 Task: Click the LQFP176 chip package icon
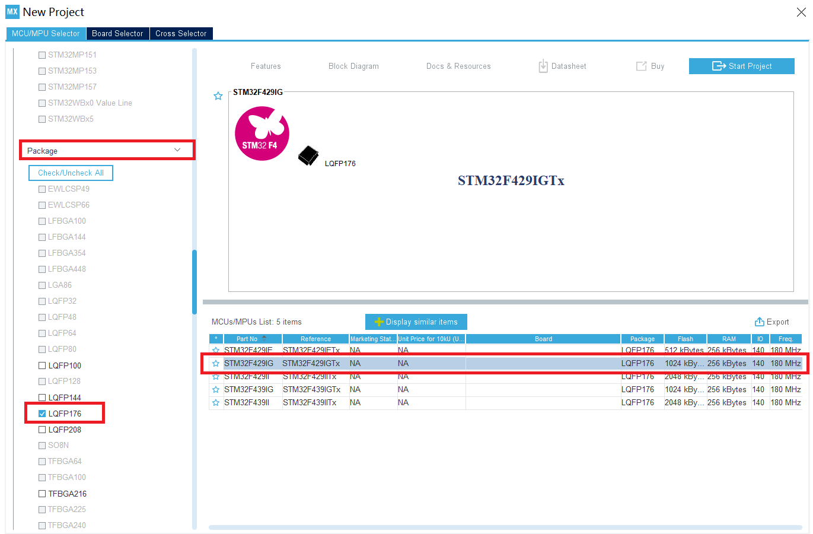coord(308,156)
